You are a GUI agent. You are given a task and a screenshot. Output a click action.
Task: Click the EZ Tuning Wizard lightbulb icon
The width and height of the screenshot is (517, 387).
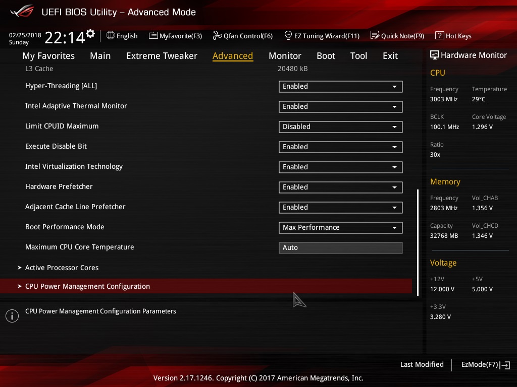pyautogui.click(x=288, y=35)
